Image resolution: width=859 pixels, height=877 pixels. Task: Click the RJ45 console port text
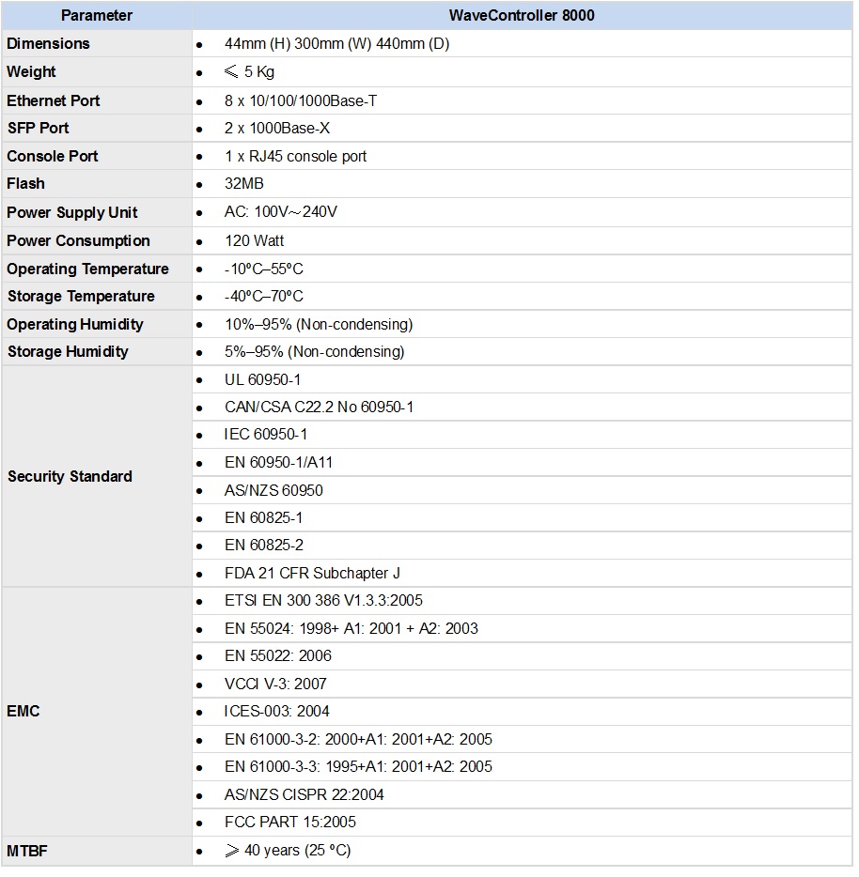(296, 156)
